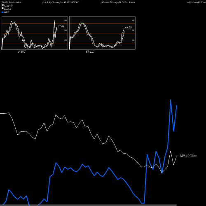206x206 pixels.
Task: Click the OBV legend label
Action: 7,12
